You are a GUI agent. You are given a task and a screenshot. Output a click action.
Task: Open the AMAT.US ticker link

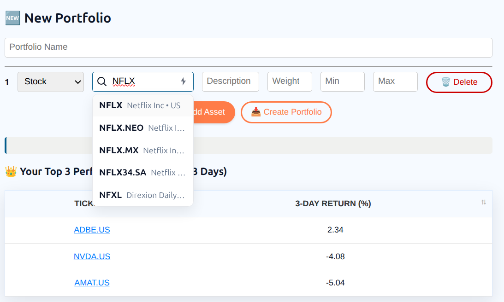(x=92, y=283)
